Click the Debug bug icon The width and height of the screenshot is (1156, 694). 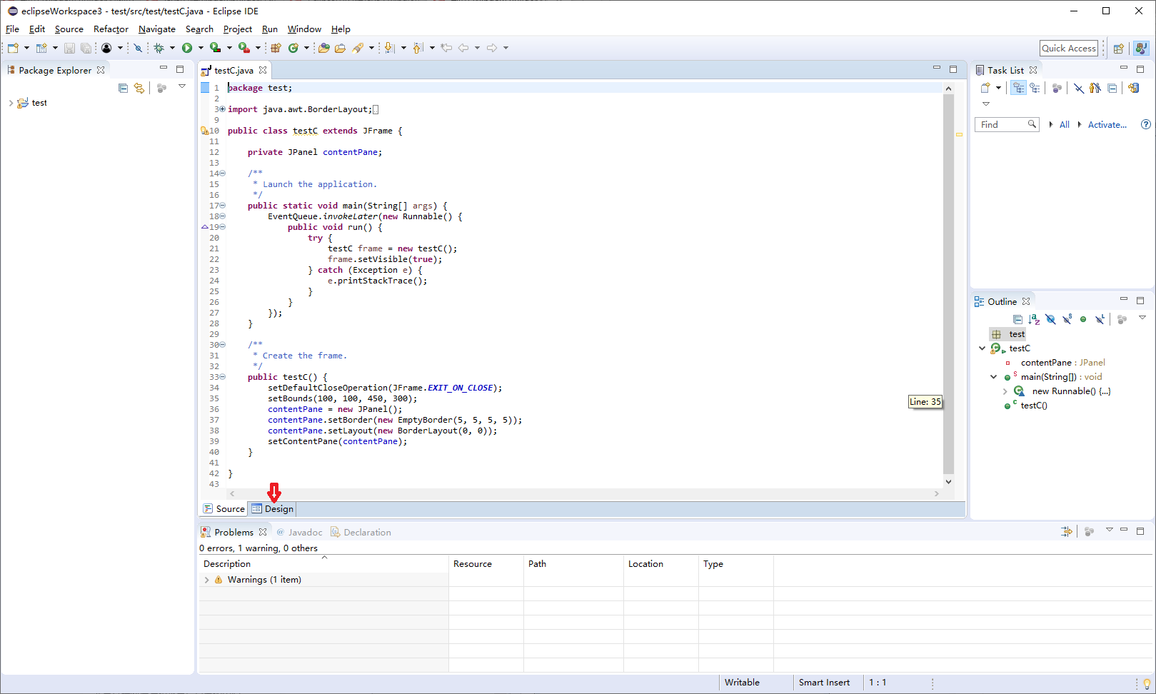(x=158, y=48)
